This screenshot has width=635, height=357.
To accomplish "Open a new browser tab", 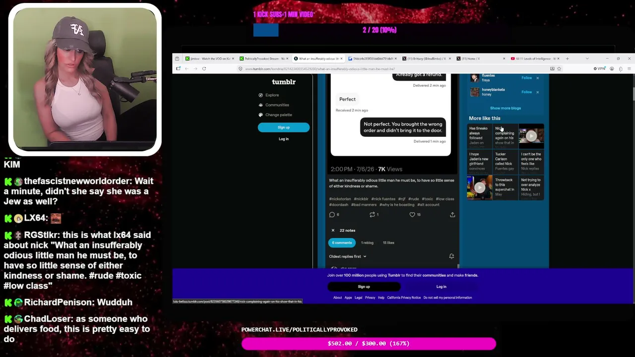I will pyautogui.click(x=567, y=59).
